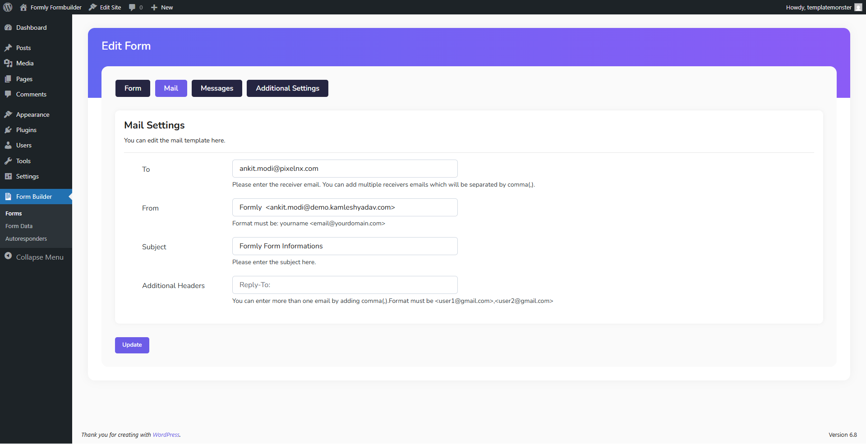
Task: Click the Media icon in sidebar
Action: 8,63
